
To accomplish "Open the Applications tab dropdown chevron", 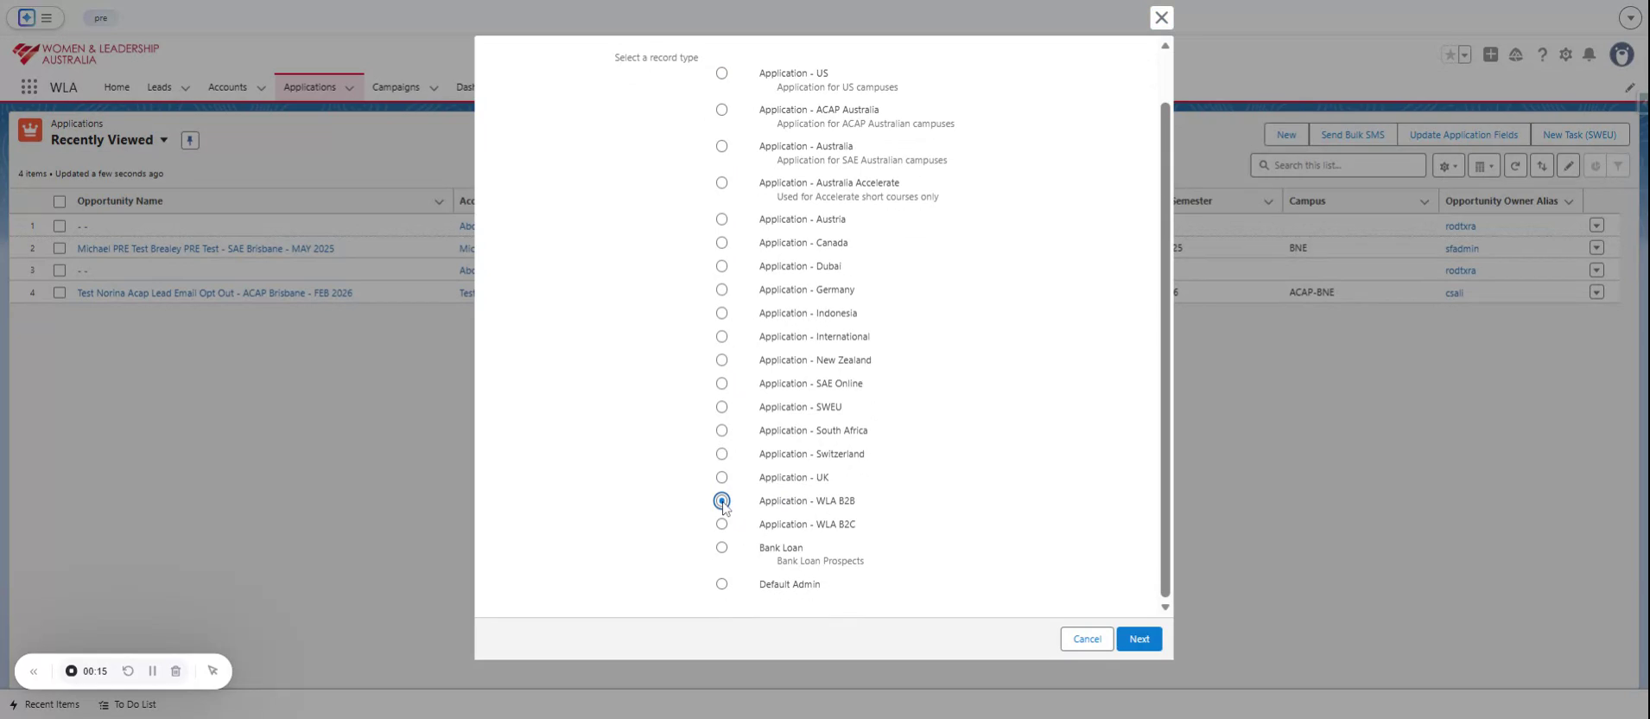I will (x=349, y=88).
